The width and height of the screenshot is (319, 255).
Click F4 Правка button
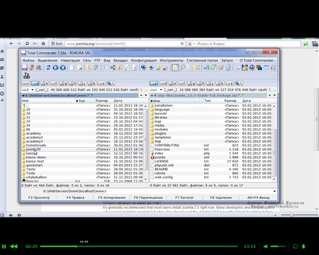click(x=75, y=198)
